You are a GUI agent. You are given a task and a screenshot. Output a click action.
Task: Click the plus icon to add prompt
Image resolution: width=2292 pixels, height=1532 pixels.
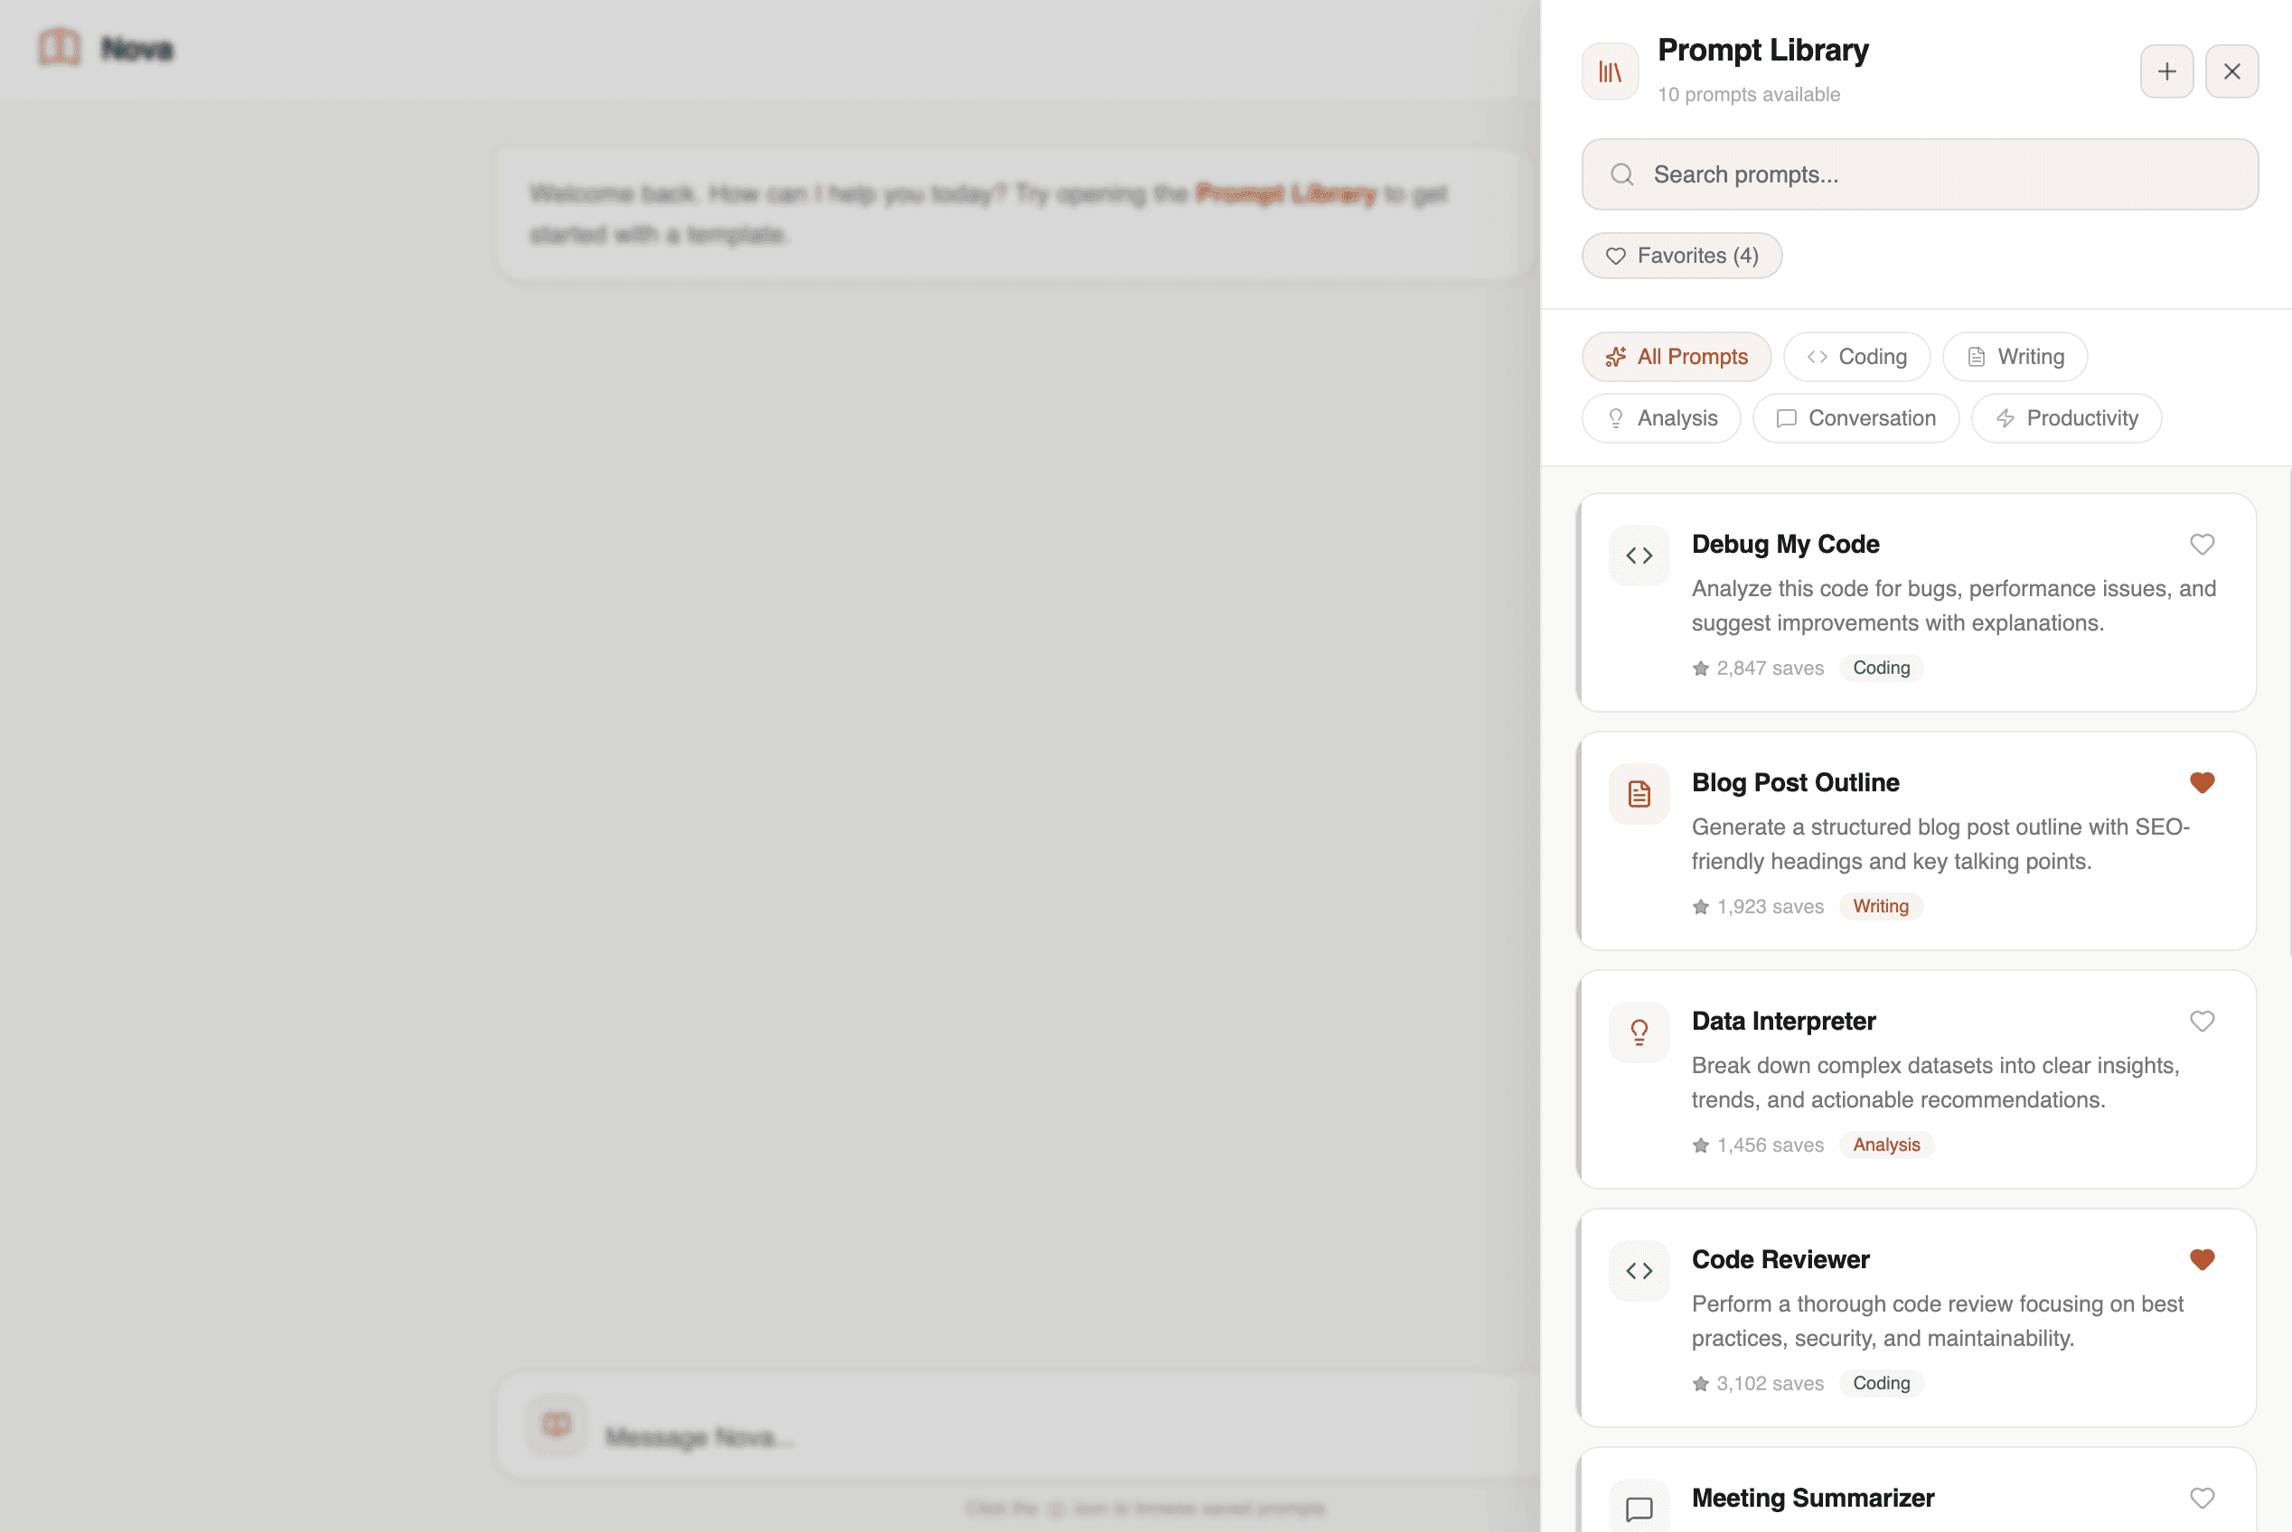(2165, 71)
